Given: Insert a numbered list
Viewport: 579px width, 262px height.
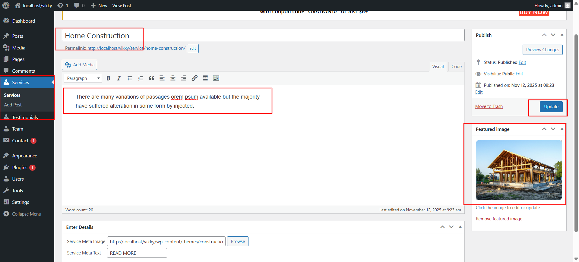Looking at the screenshot, I should (141, 78).
